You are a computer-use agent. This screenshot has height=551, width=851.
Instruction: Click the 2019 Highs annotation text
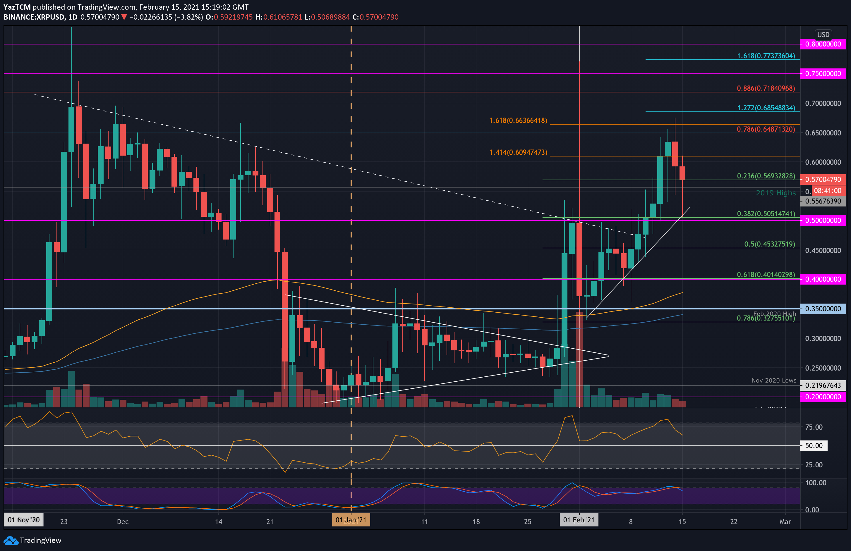coord(775,193)
